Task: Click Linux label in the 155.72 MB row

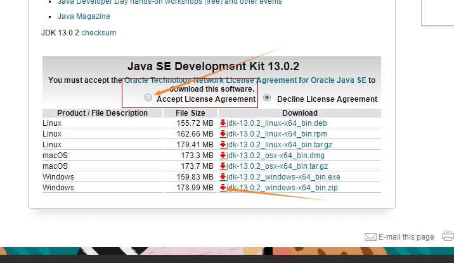Action: [52, 123]
